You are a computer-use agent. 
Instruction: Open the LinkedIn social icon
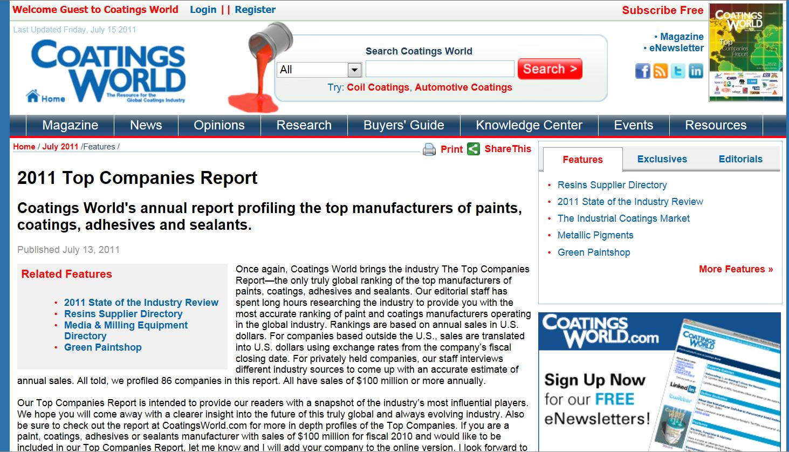tap(696, 71)
